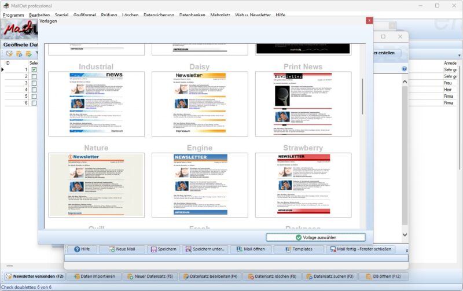The width and height of the screenshot is (463, 291).
Task: Open the Hilfe menu in menu bar
Action: (x=280, y=15)
